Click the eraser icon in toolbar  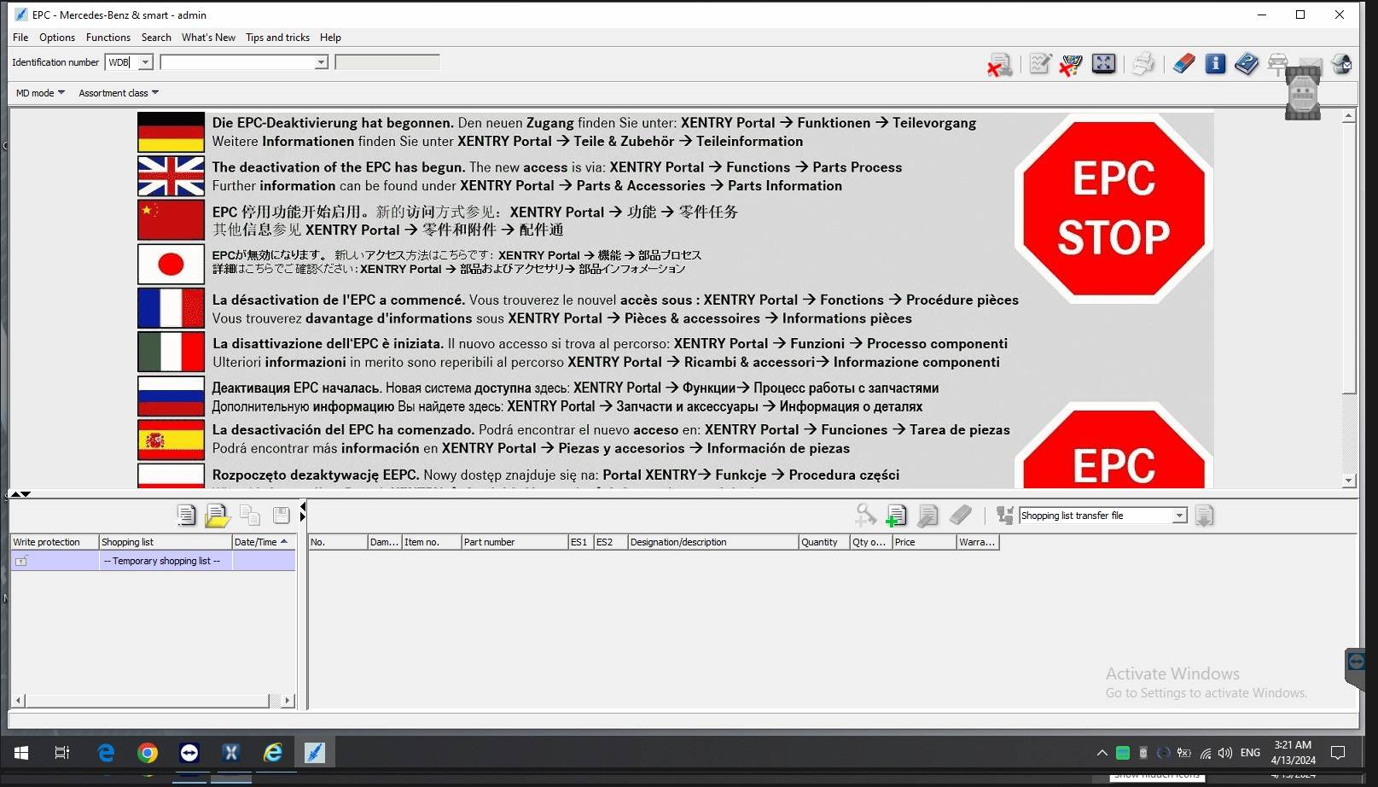[x=1183, y=63]
